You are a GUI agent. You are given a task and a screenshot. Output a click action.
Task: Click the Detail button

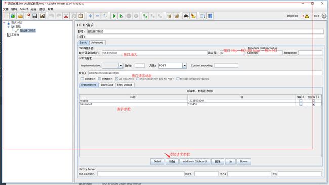tap(157, 162)
